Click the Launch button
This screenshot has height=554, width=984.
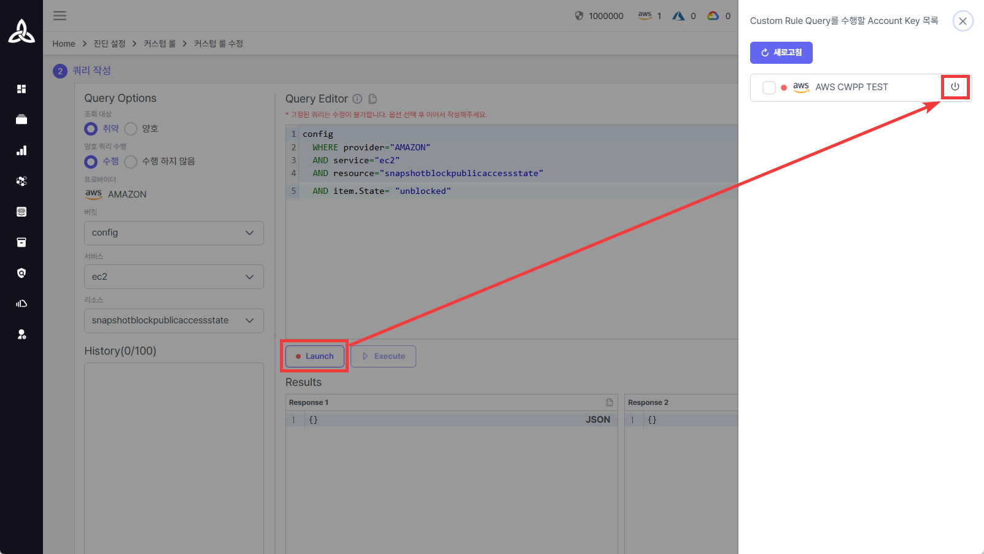[x=314, y=356]
